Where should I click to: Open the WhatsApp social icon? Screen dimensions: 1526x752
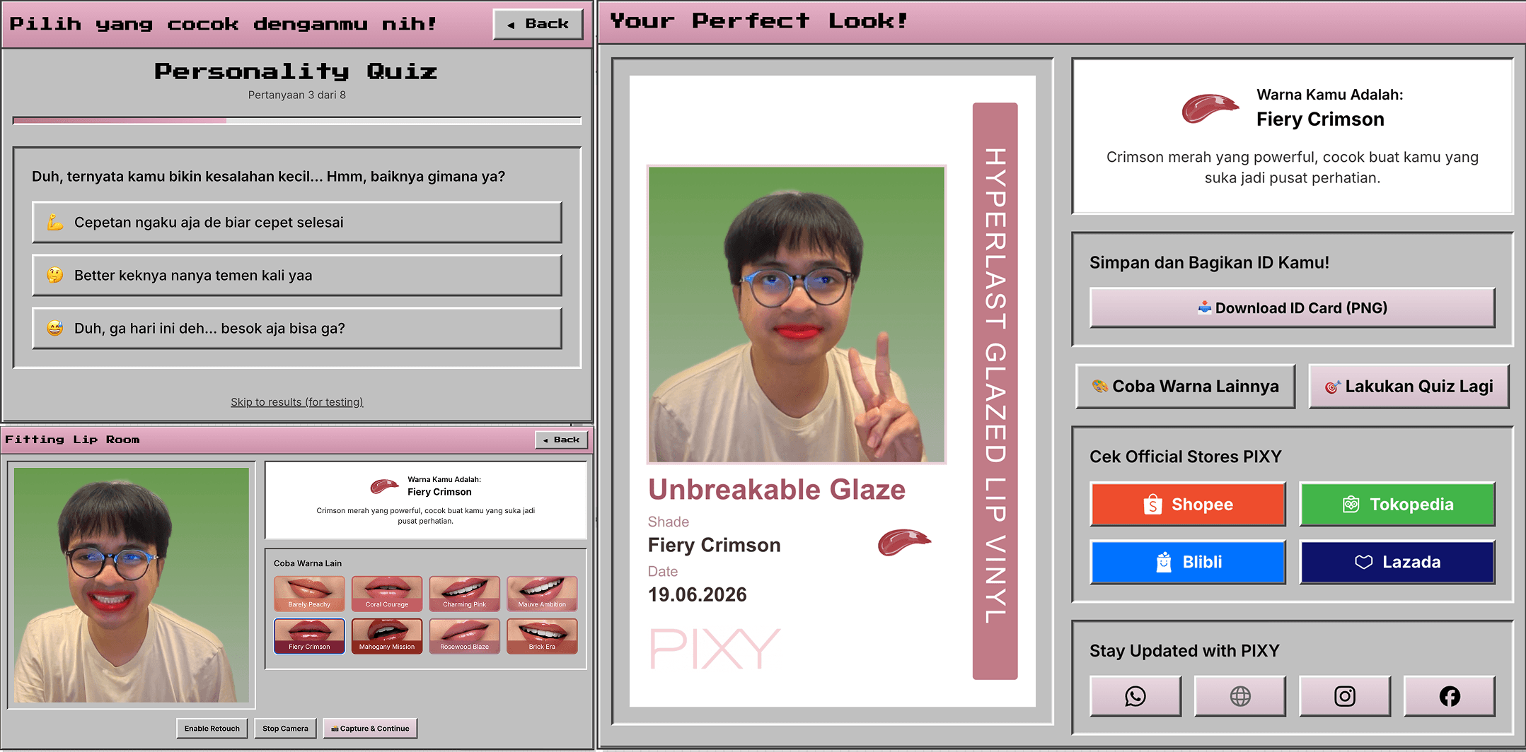click(x=1135, y=696)
